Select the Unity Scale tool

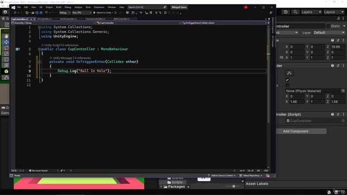[x=6, y=54]
